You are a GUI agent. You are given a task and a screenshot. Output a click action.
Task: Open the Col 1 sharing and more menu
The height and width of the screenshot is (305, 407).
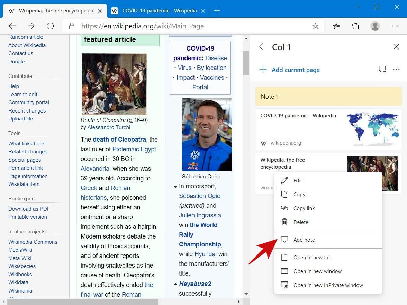point(396,69)
